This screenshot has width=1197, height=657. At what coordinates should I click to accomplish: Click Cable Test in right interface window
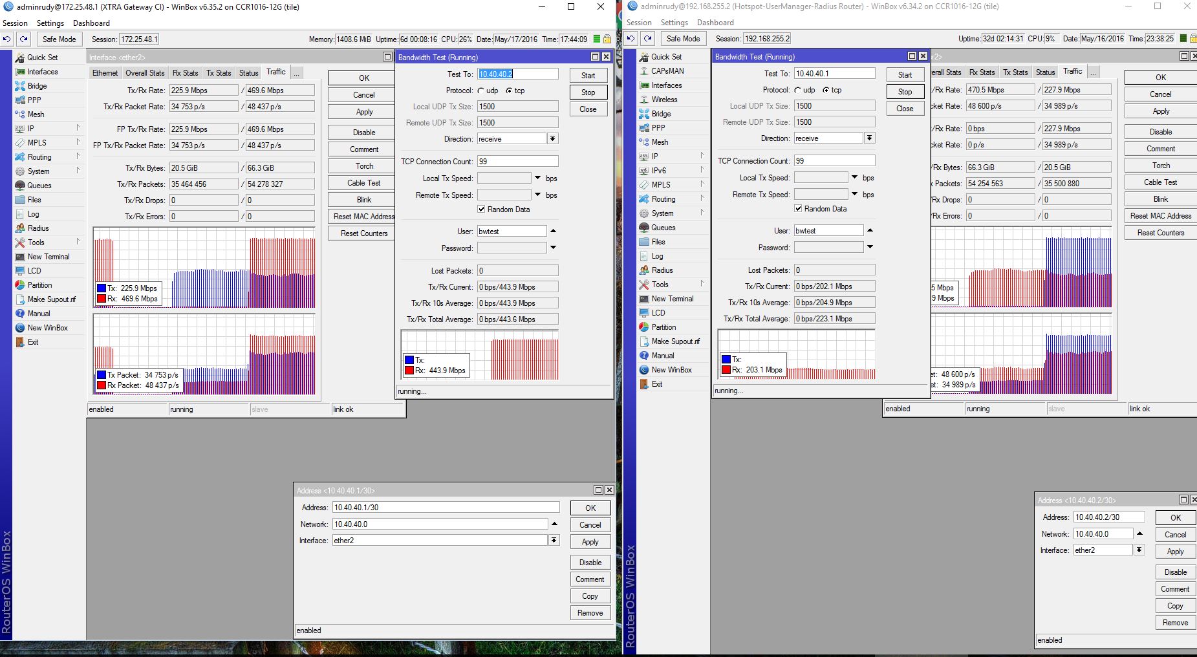[x=1160, y=182]
